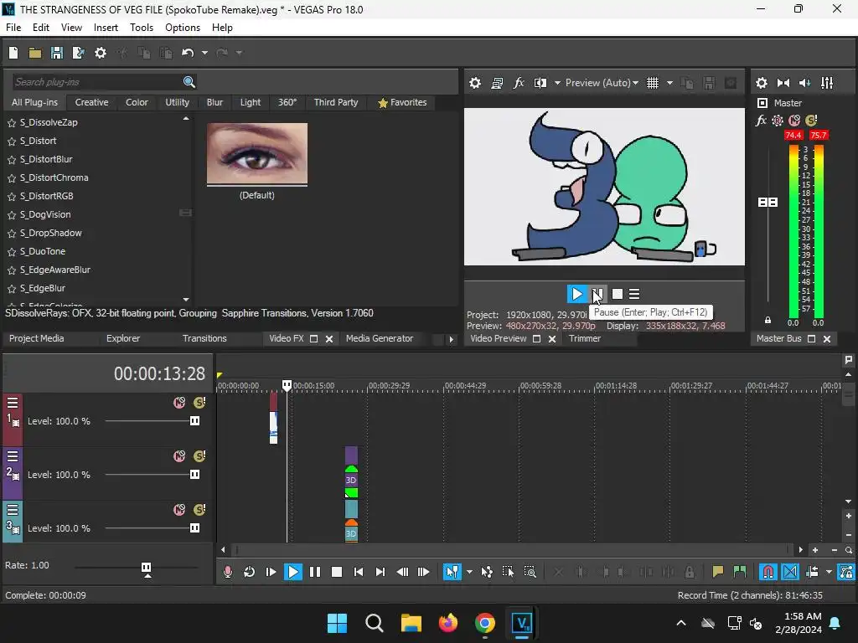Image resolution: width=858 pixels, height=643 pixels.
Task: Adjust the Master volume fader
Action: [768, 203]
